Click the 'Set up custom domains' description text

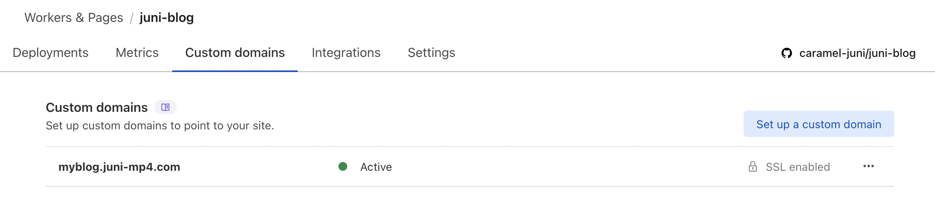pyautogui.click(x=160, y=126)
